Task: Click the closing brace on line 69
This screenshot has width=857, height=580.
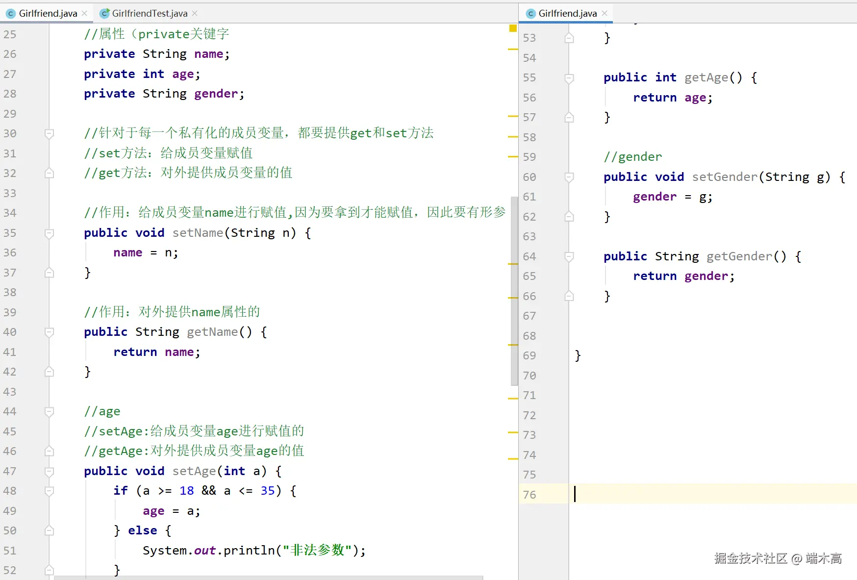Action: 578,355
